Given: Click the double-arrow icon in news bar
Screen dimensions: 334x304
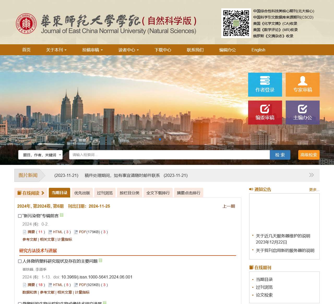Looking at the screenshot, I should coord(311,175).
